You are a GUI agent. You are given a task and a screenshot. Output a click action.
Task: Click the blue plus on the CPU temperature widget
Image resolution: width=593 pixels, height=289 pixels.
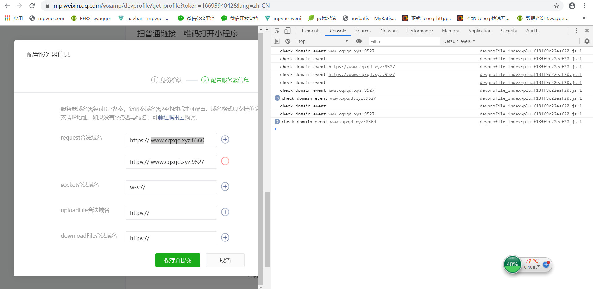point(546,265)
